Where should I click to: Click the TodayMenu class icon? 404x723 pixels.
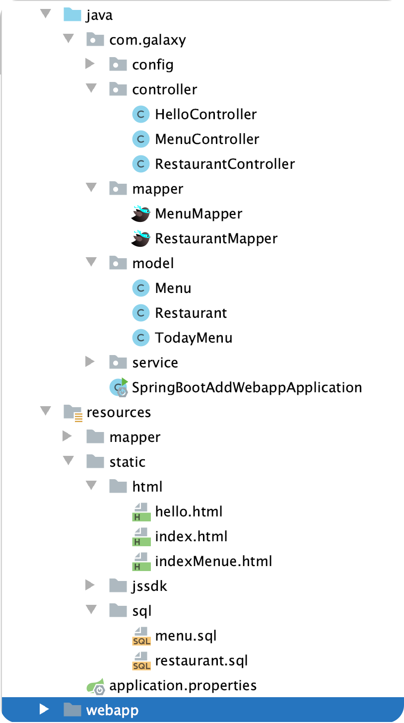click(x=141, y=337)
